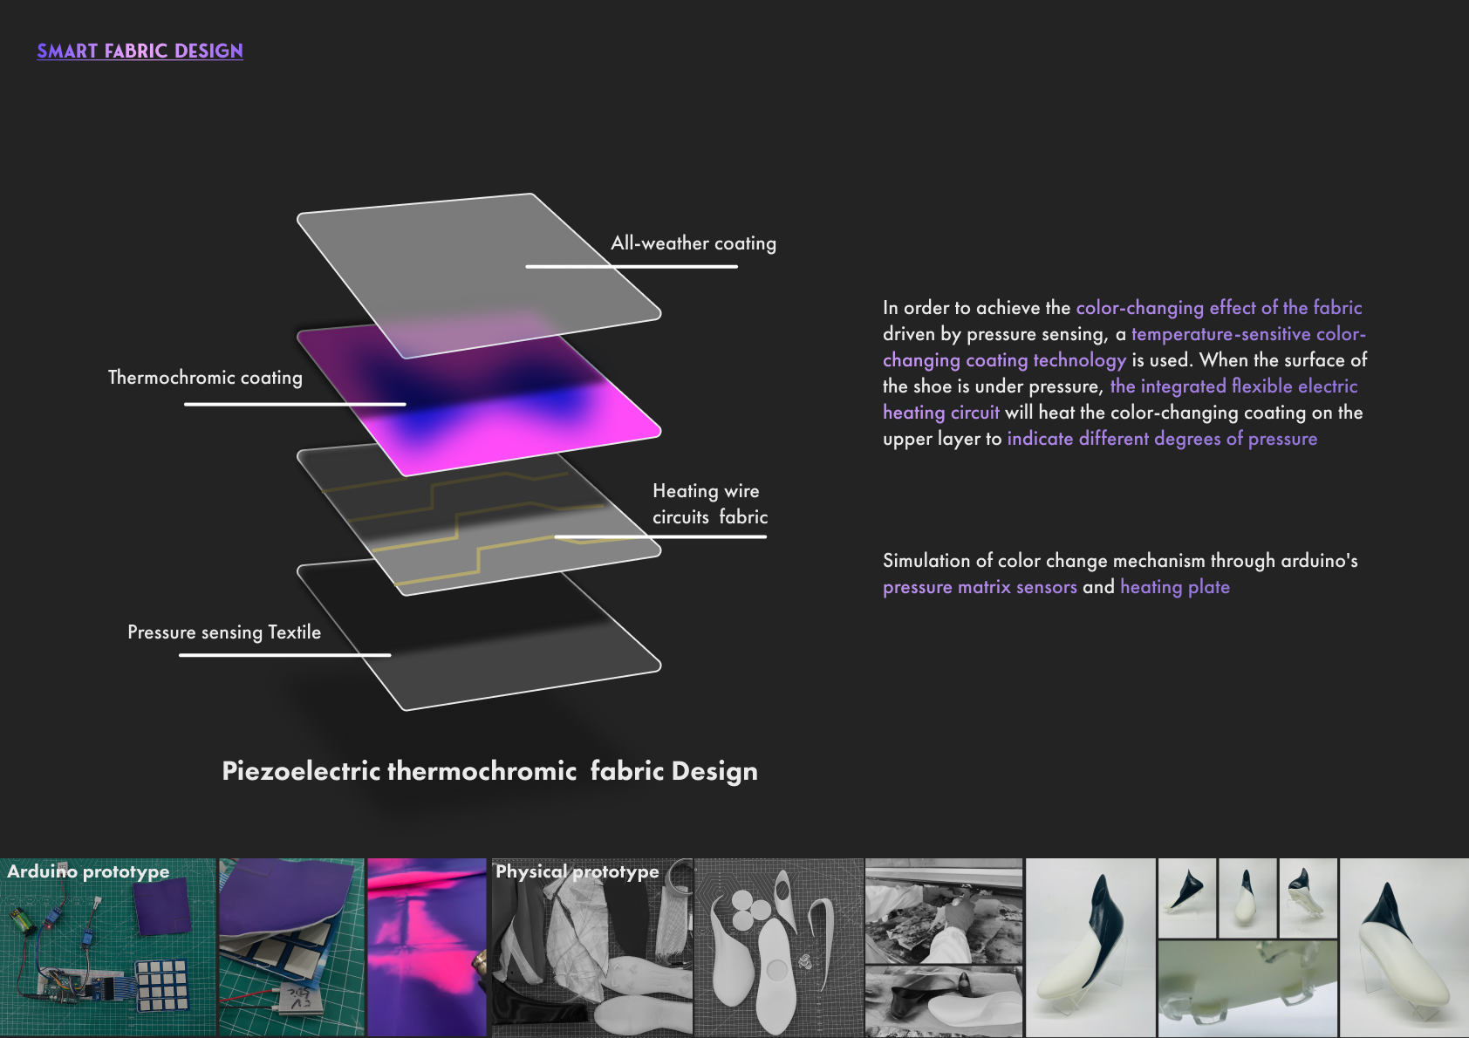This screenshot has width=1469, height=1038.
Task: Open the rightmost white shoe photo
Action: tap(1404, 948)
